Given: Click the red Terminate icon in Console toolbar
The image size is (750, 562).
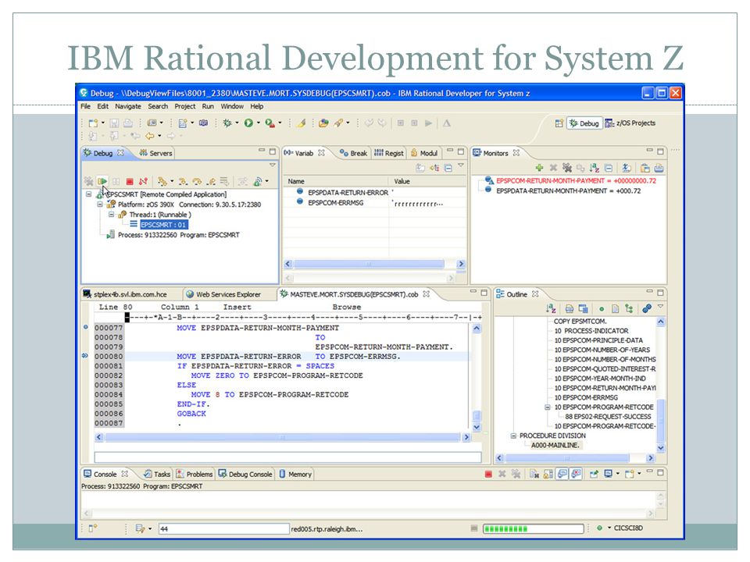Looking at the screenshot, I should (488, 474).
